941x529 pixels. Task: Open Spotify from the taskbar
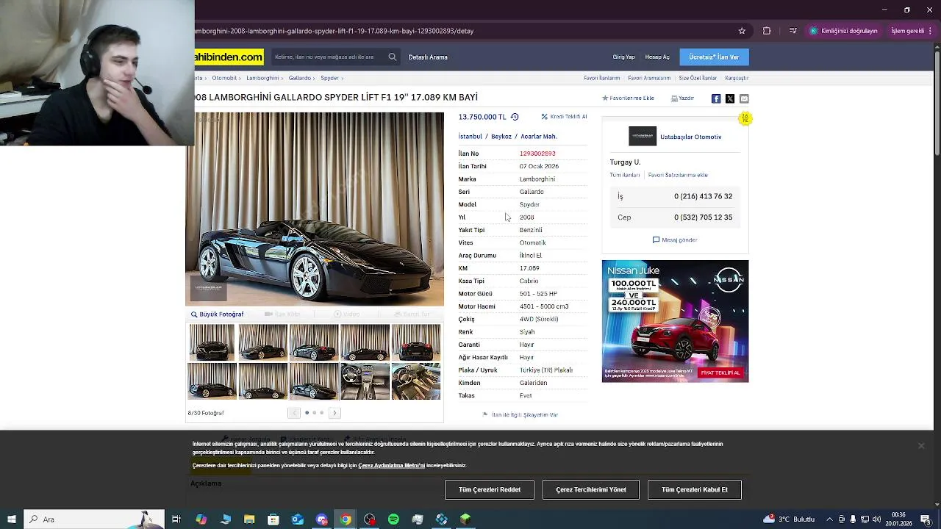pos(393,519)
